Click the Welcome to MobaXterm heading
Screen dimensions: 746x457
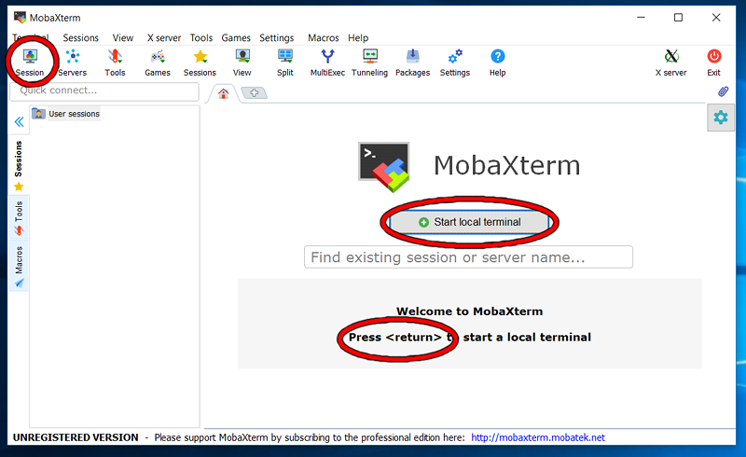coord(470,312)
